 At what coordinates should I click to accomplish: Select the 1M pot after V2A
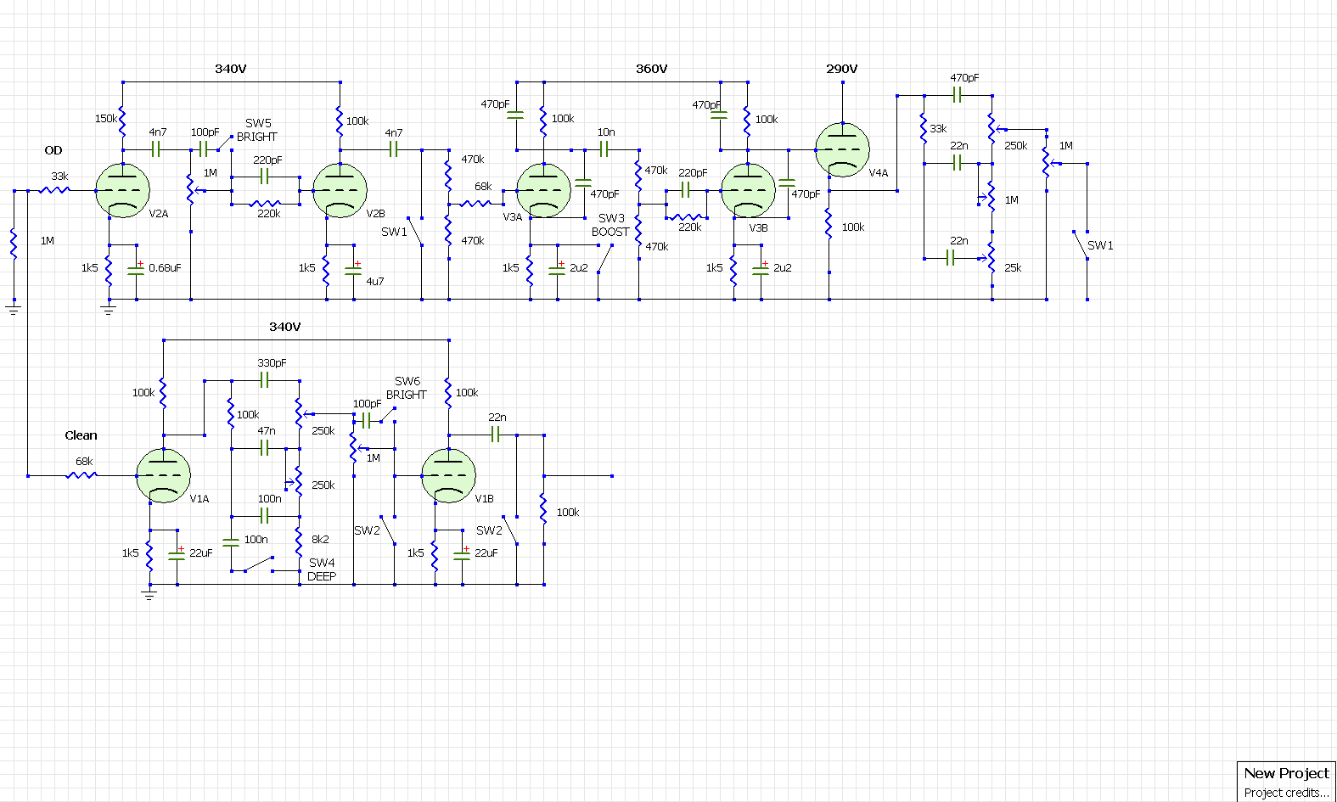(x=190, y=188)
